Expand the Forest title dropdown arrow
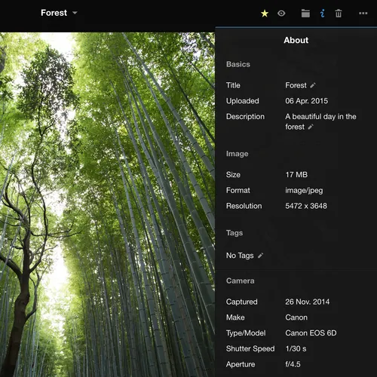The image size is (377, 377). (75, 13)
